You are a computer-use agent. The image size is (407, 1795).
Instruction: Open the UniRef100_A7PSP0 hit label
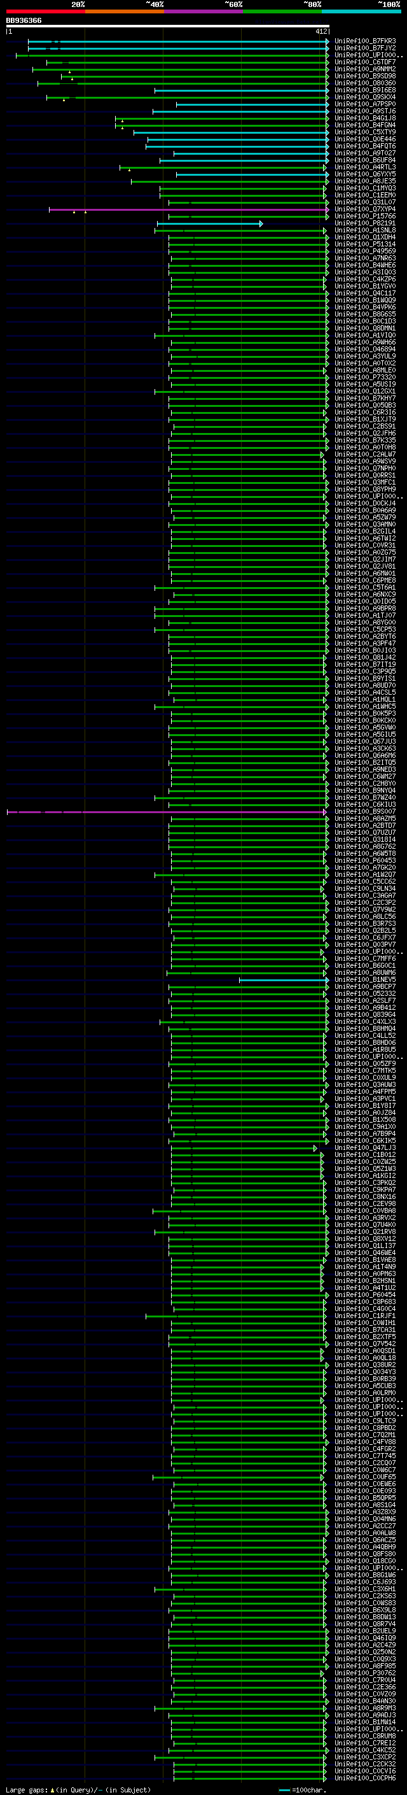coord(365,104)
